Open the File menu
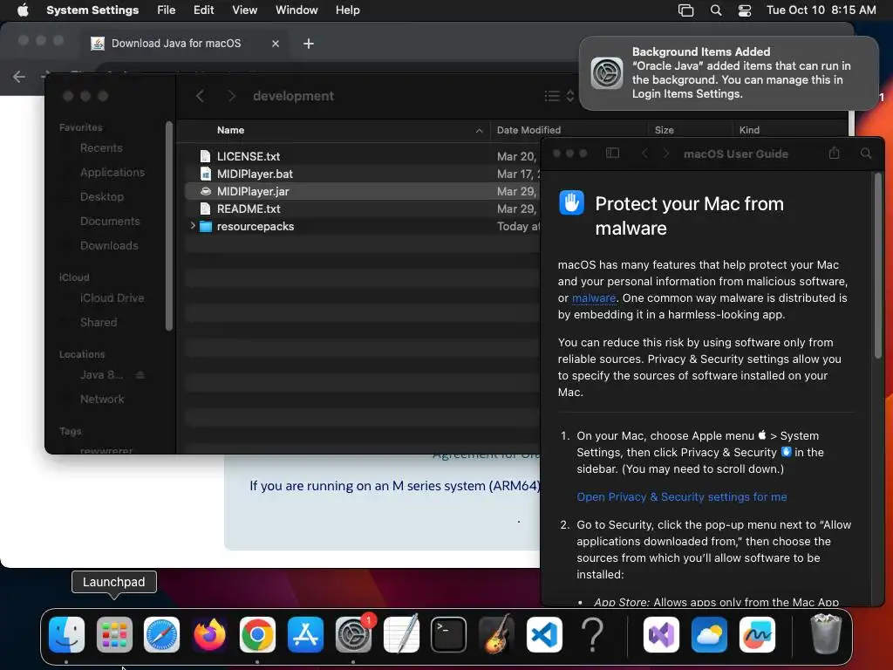 [167, 10]
